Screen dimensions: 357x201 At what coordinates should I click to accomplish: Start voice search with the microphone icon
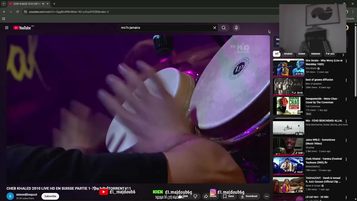[236, 28]
